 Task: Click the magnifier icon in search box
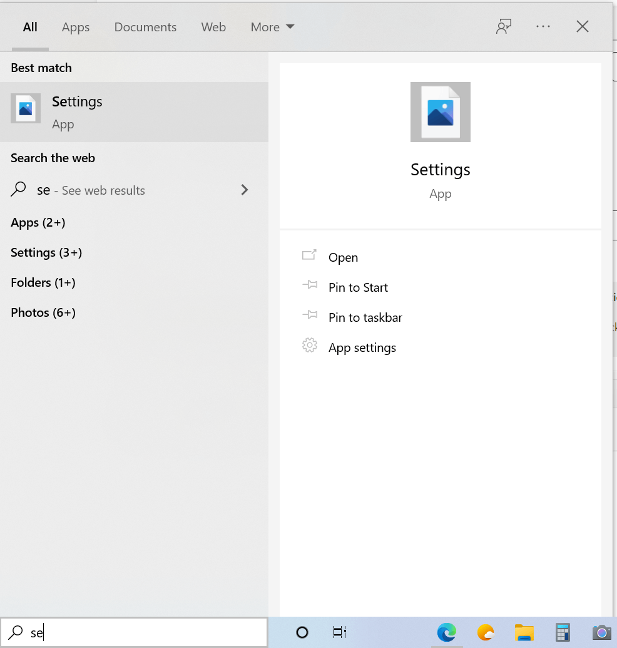tap(16, 632)
